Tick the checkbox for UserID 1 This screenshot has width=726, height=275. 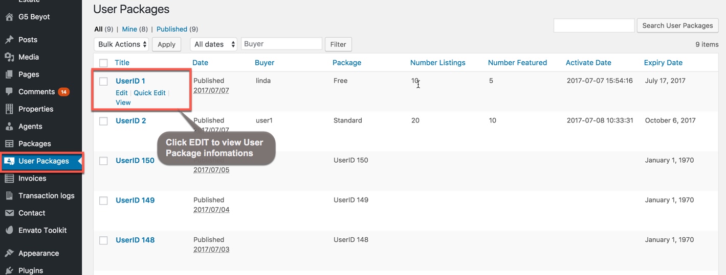pyautogui.click(x=103, y=82)
